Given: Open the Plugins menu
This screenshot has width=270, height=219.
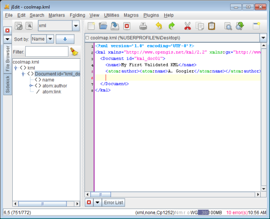Looking at the screenshot, I should [x=151, y=15].
